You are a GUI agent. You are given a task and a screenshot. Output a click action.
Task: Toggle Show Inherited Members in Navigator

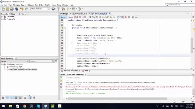tap(3, 97)
